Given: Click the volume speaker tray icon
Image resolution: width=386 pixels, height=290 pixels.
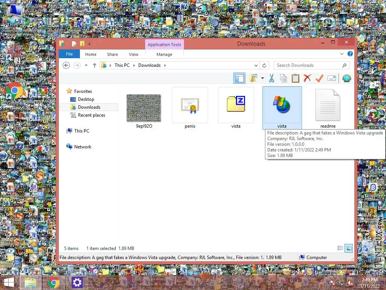Looking at the screenshot, I should tap(350, 283).
